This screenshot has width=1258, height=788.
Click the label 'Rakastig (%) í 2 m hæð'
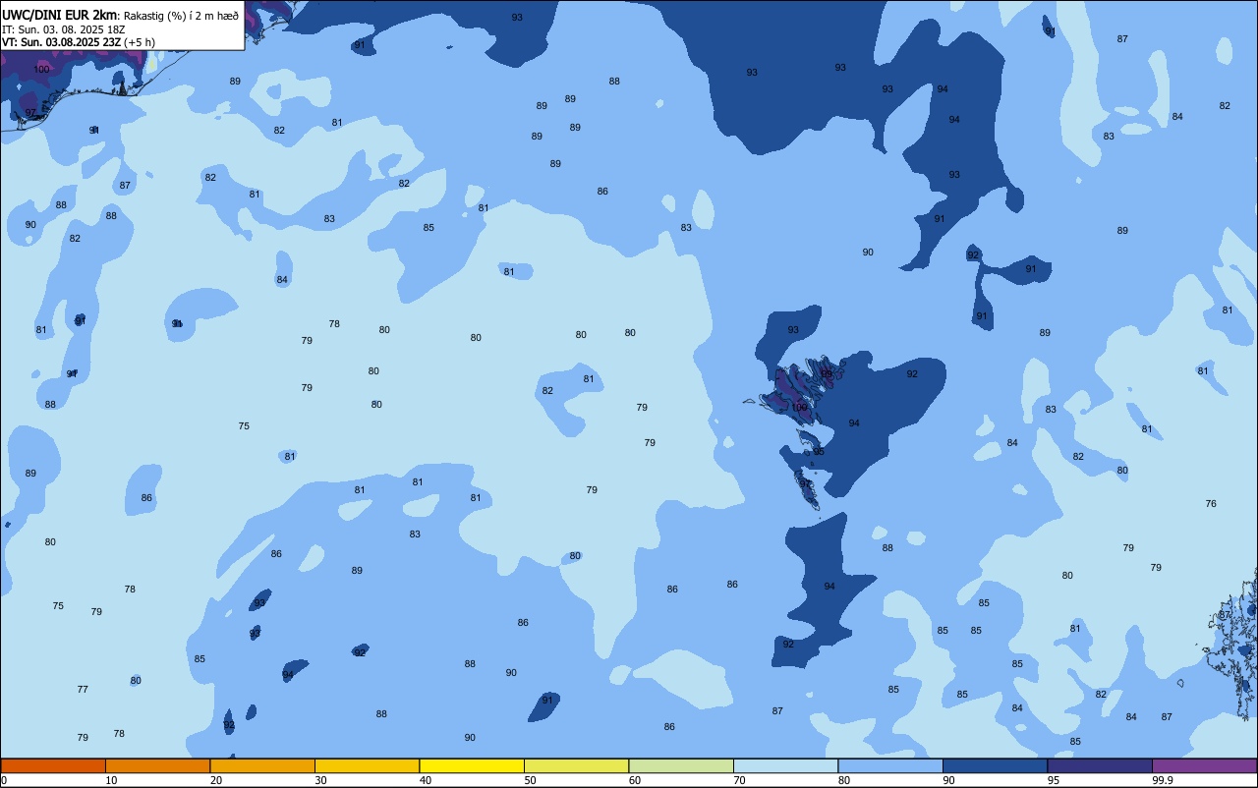point(182,16)
